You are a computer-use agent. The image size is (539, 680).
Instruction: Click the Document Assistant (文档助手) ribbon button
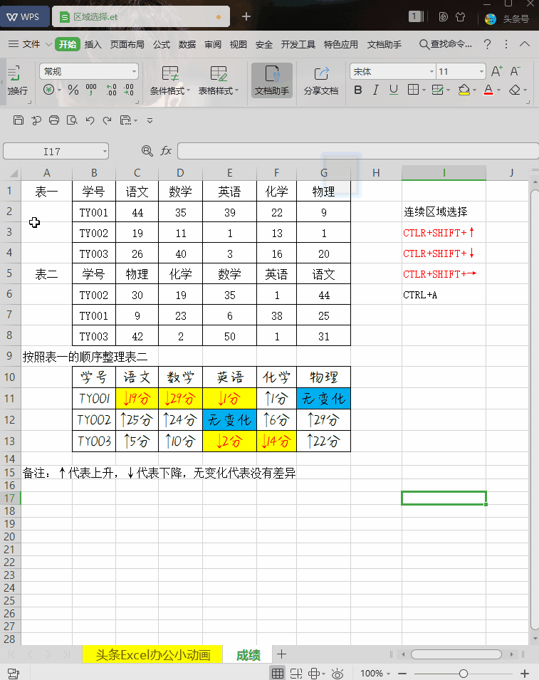[x=272, y=80]
